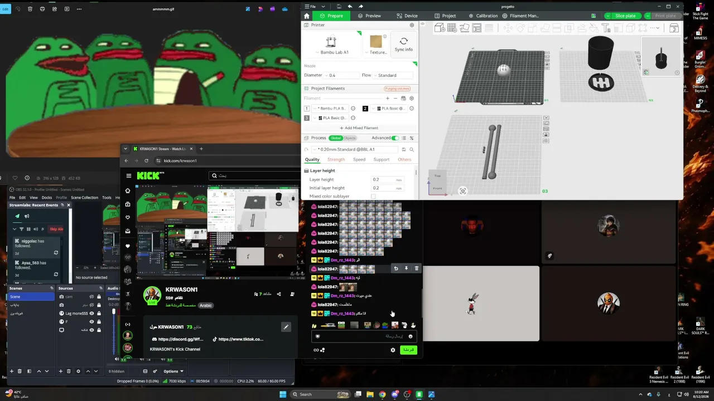Save the process preset icon
714x401 pixels.
(x=404, y=149)
